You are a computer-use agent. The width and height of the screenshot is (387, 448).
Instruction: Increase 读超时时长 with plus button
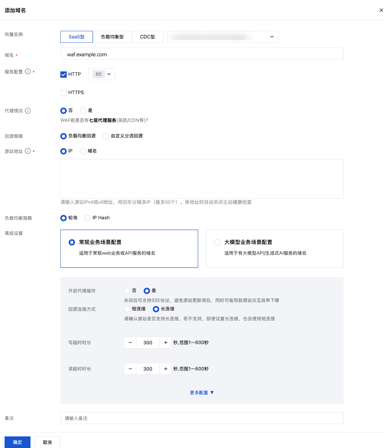point(166,369)
